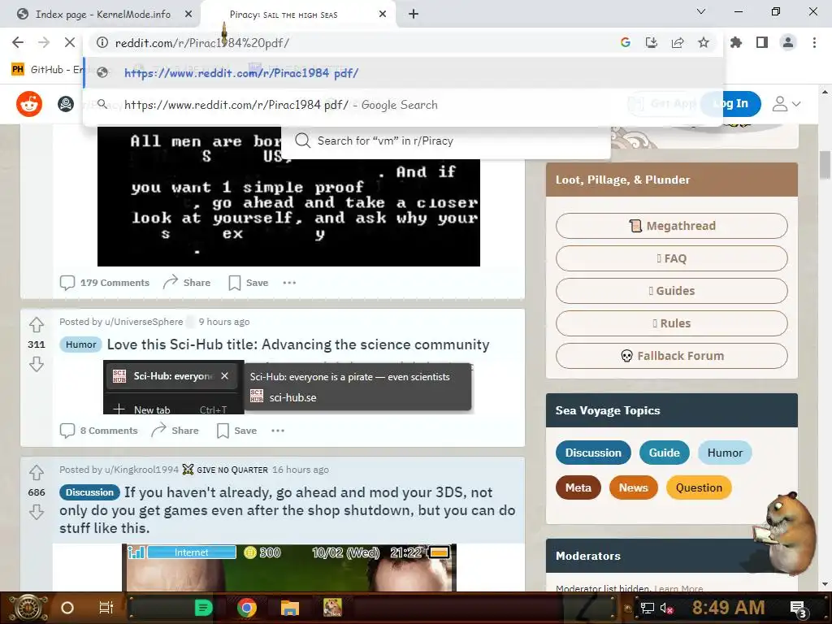
Task: Open Chrome extensions puzzle icon
Action: point(736,42)
